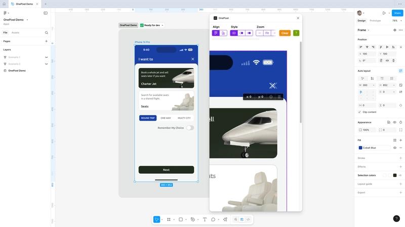Image resolution: width=405 pixels, height=227 pixels.
Task: Click the blue Share button
Action: (397, 13)
